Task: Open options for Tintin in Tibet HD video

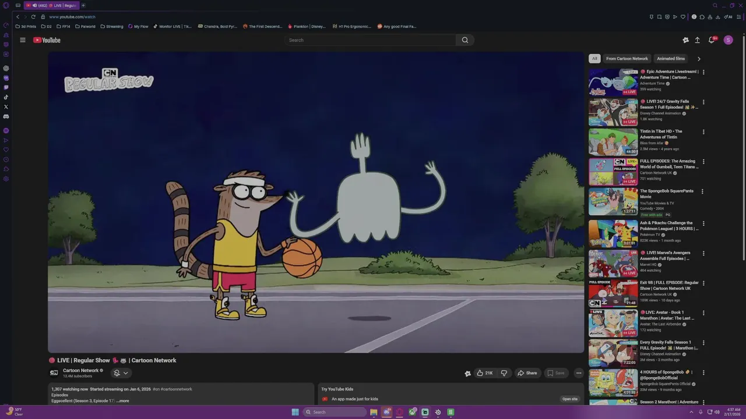Action: point(703,132)
